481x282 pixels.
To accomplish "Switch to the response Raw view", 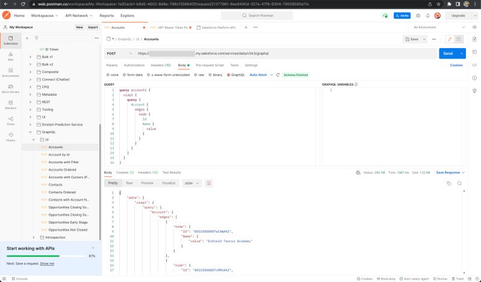I will pyautogui.click(x=129, y=183).
